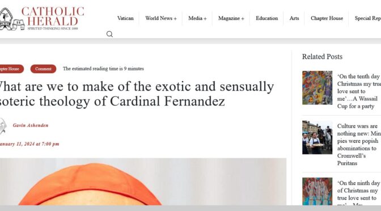Expand the Magazine + menu
Image resolution: width=381 pixels, height=211 pixels.
(x=231, y=18)
